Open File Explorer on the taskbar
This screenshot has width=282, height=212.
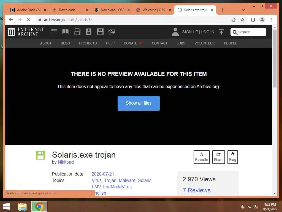[22, 206]
